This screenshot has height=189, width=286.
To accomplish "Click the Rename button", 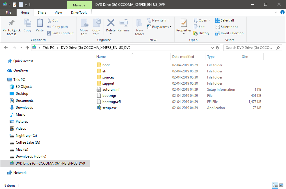I will [123, 25].
